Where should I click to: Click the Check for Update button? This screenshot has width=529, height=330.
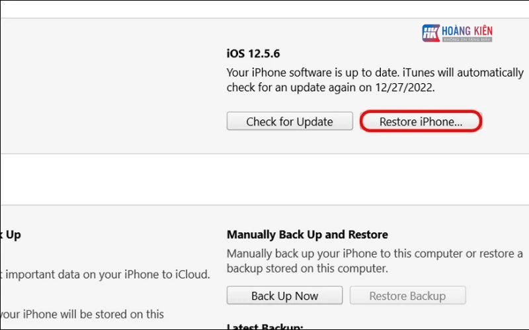[x=290, y=121]
